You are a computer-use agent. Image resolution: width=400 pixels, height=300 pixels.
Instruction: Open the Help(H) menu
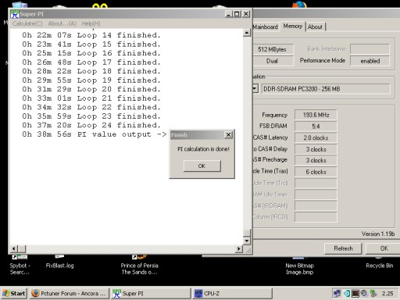[x=91, y=23]
